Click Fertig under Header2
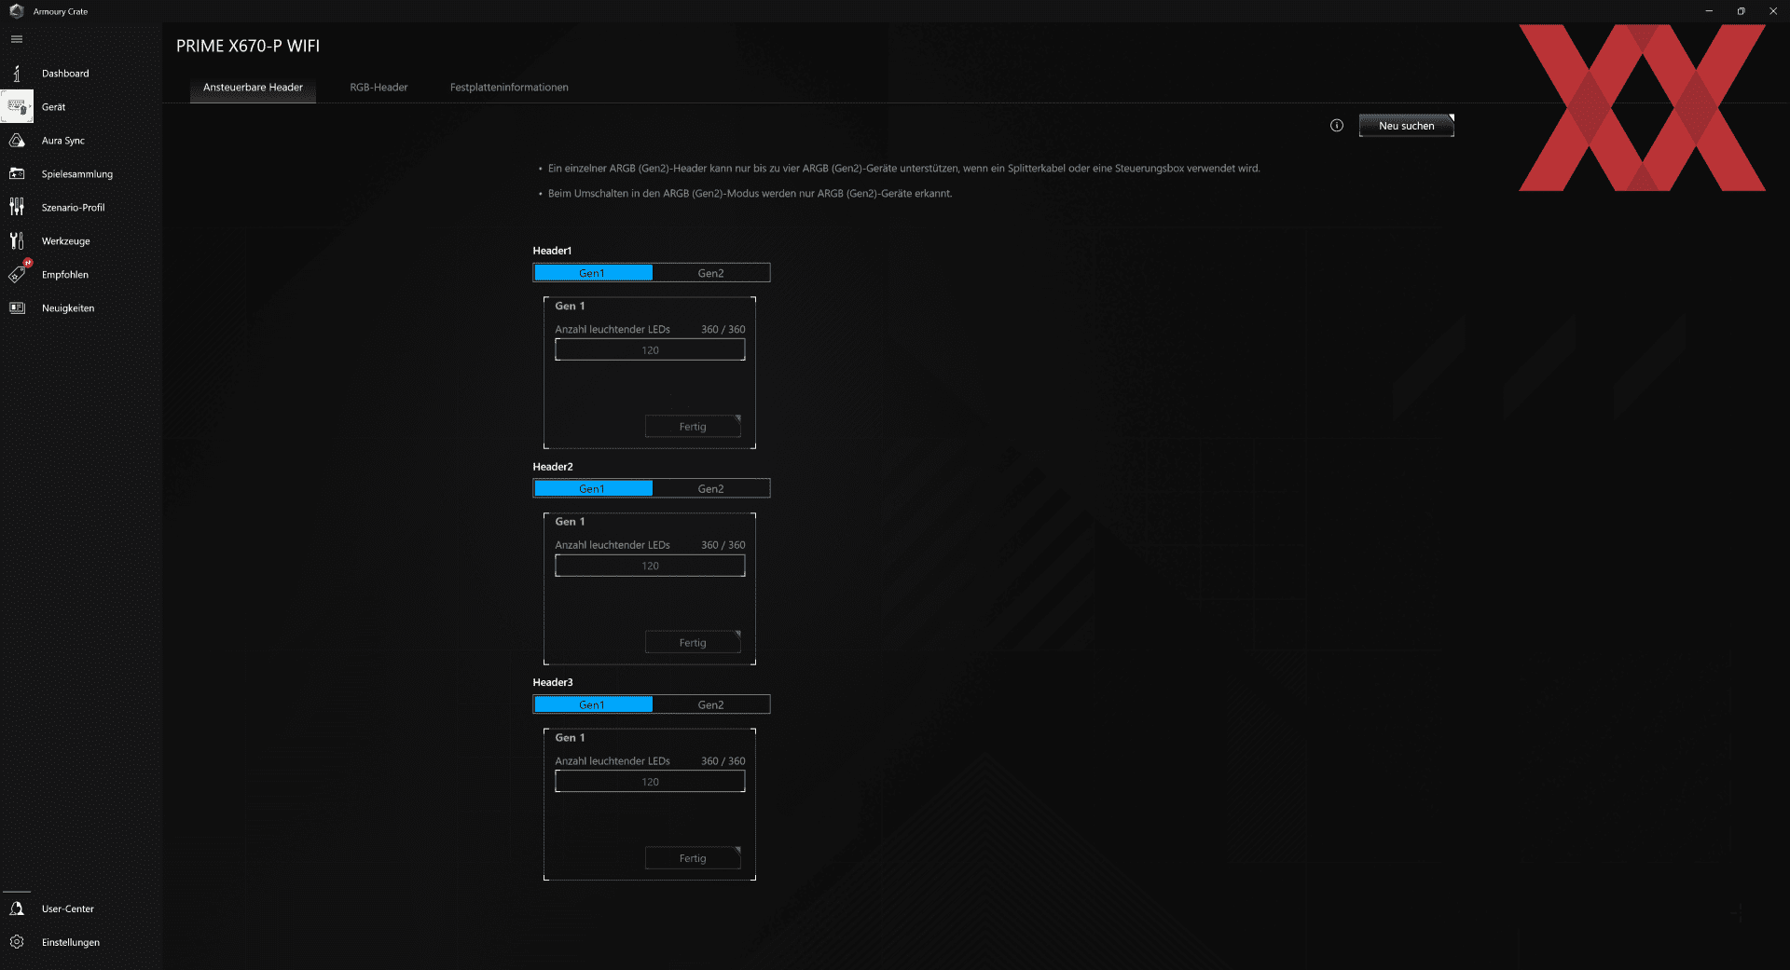Image resolution: width=1790 pixels, height=970 pixels. coord(693,643)
